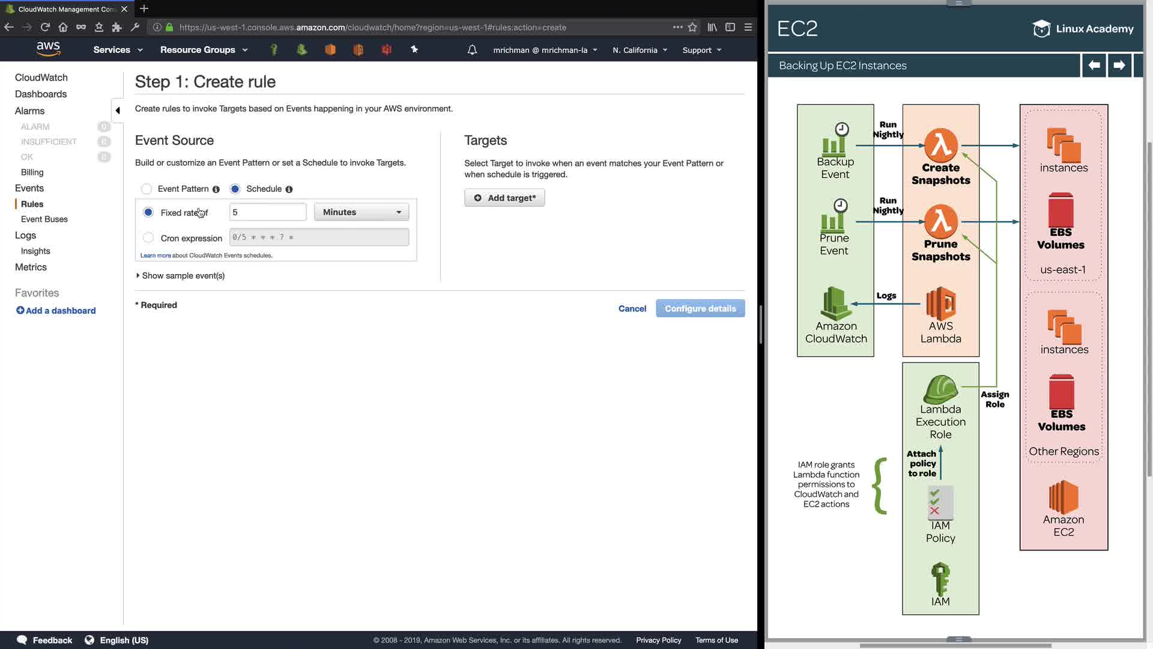
Task: Select the Cron expression radio button
Action: (148, 238)
